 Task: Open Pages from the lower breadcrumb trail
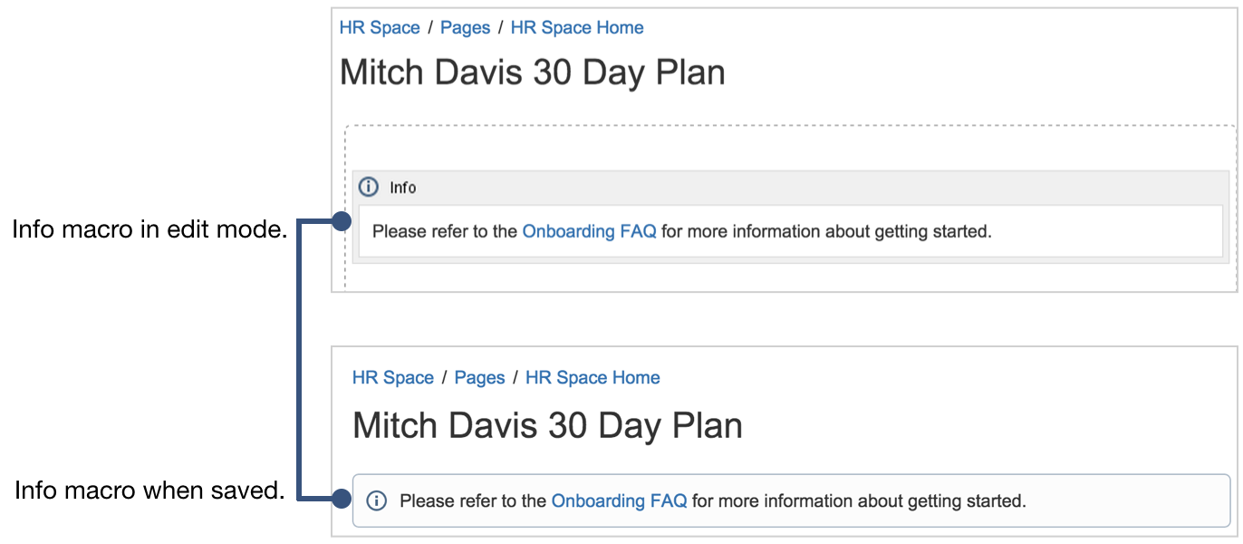click(480, 377)
